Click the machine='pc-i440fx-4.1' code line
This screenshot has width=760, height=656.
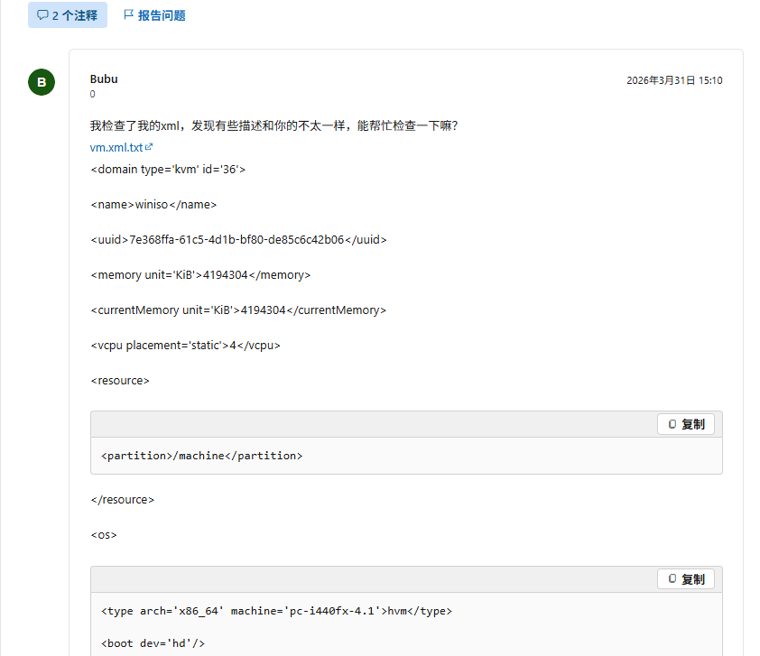tap(276, 611)
